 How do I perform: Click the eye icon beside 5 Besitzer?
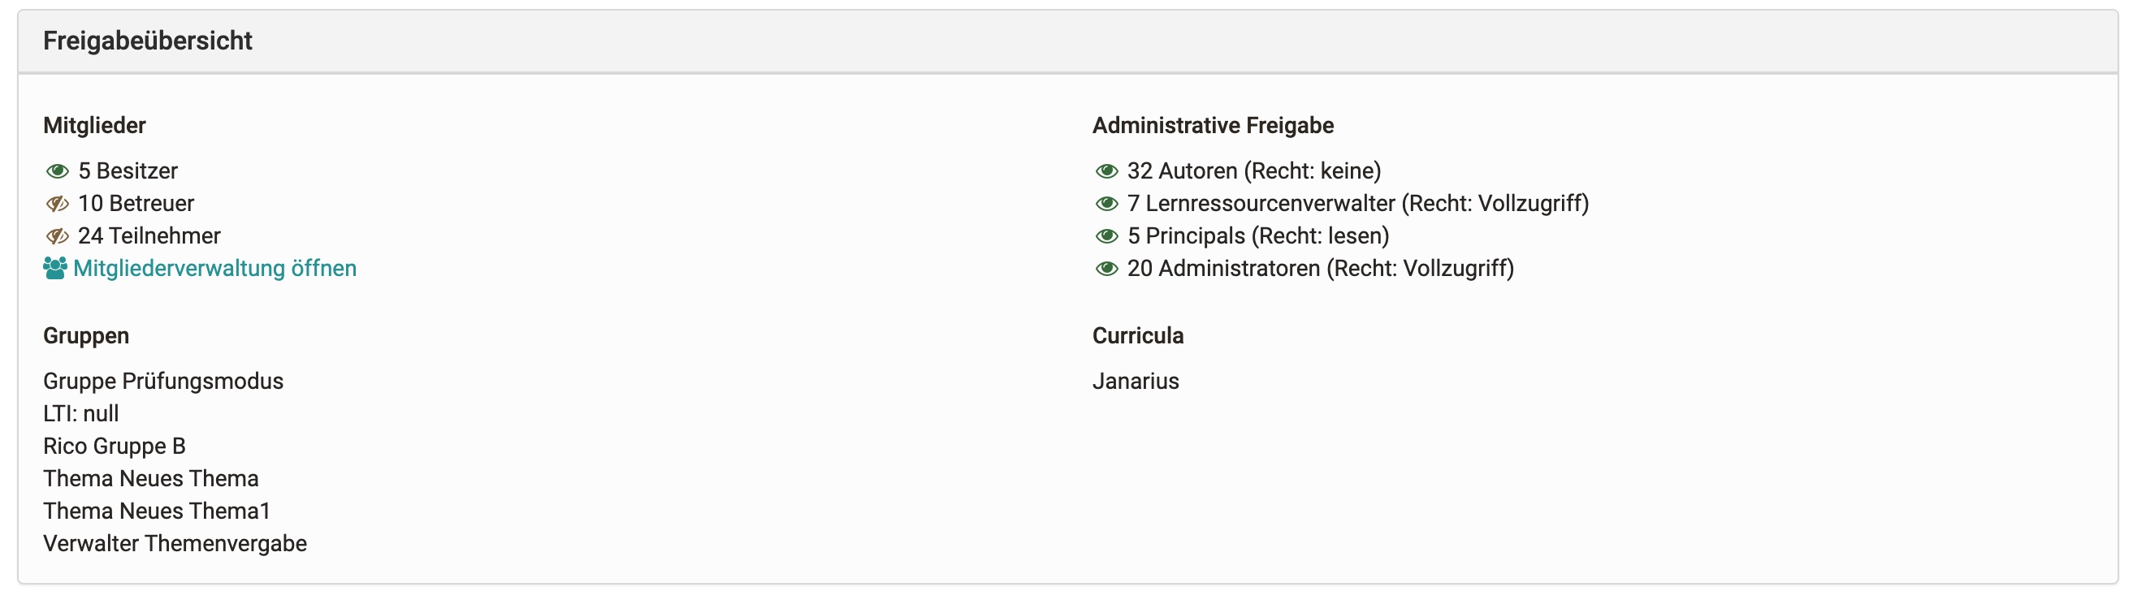[x=57, y=171]
